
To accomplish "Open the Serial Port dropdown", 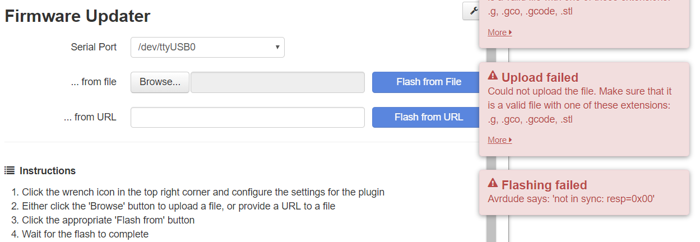I will tap(207, 48).
